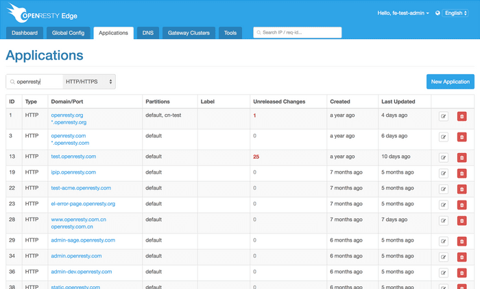Image resolution: width=480 pixels, height=289 pixels.
Task: Delete the ipip.openresty.com application
Action: (461, 174)
